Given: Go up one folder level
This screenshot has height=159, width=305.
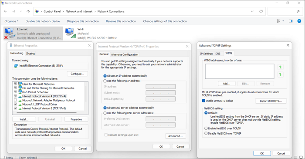Looking at the screenshot, I should [28, 11].
